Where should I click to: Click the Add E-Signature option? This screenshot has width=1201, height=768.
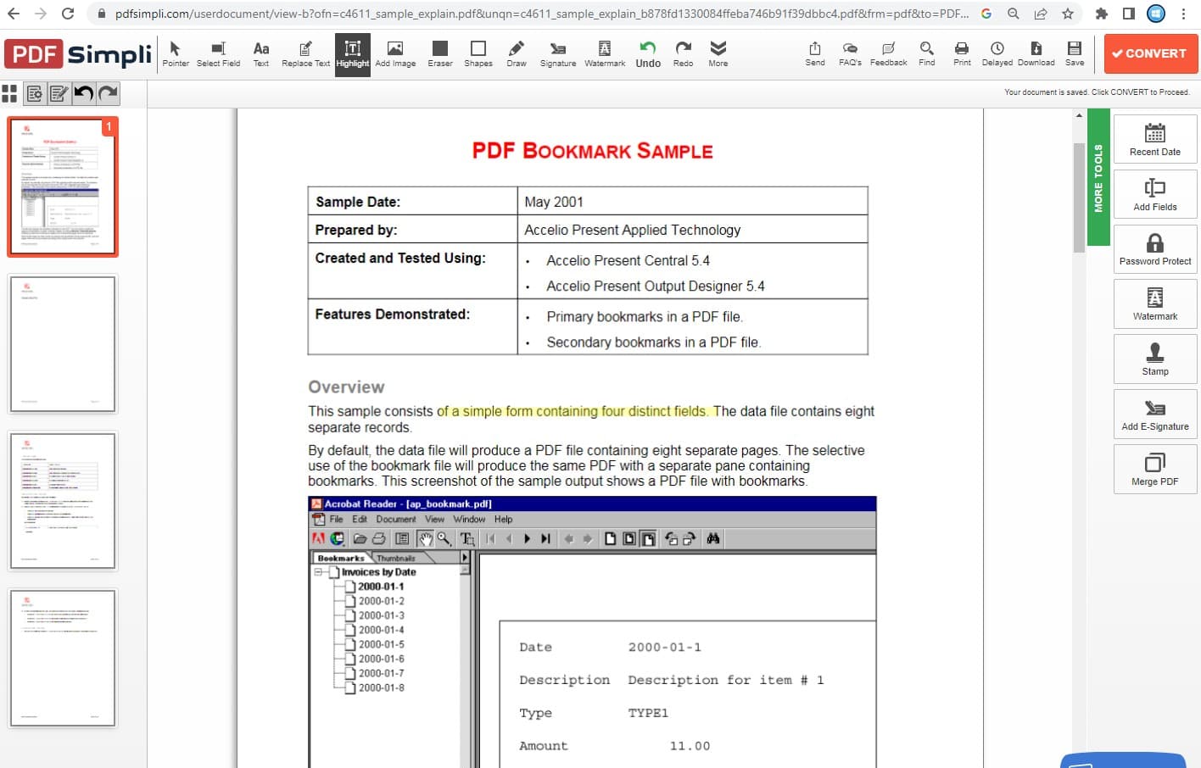[x=1154, y=414]
